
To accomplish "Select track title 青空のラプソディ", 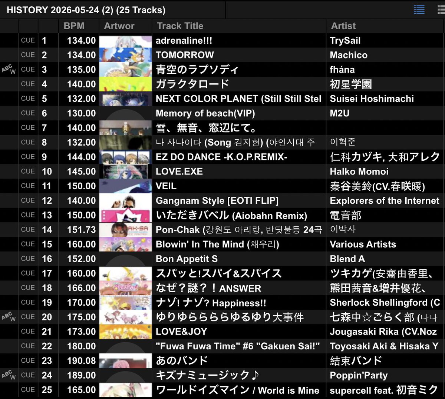I will tap(197, 69).
